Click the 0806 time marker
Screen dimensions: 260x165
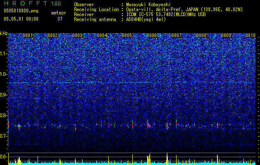(152, 35)
